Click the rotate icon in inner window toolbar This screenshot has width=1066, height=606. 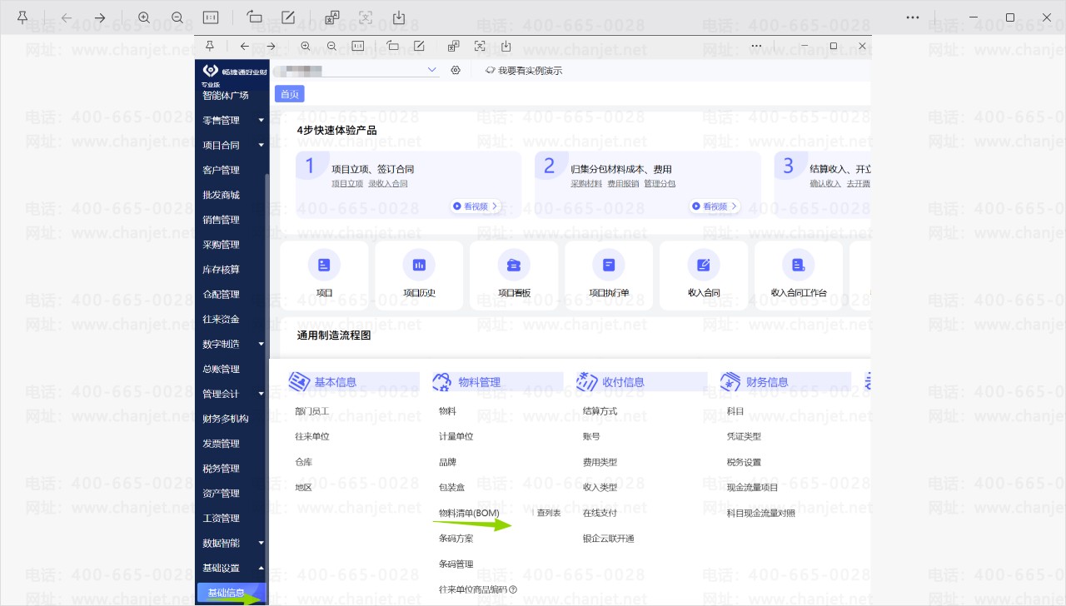pyautogui.click(x=393, y=46)
